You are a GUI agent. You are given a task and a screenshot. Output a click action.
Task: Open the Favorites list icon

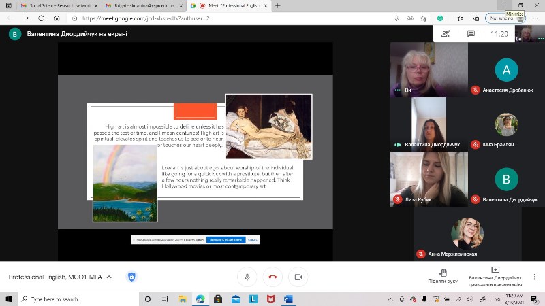pyautogui.click(x=461, y=18)
